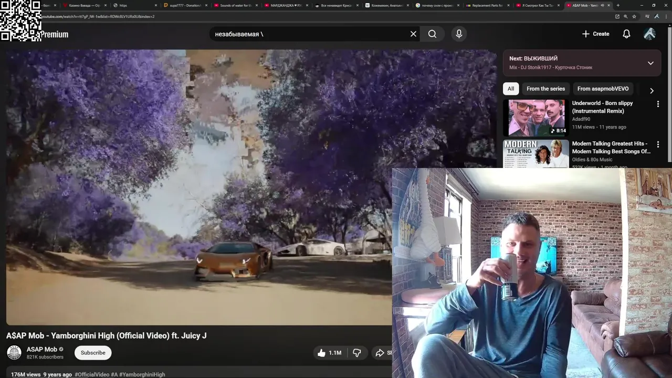This screenshot has height=378, width=672.
Task: Click the YouTube Premium logo
Action: tap(55, 35)
